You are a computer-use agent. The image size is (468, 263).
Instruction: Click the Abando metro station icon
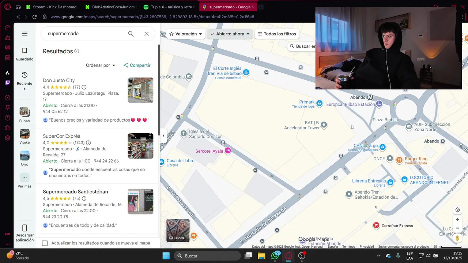370,97
